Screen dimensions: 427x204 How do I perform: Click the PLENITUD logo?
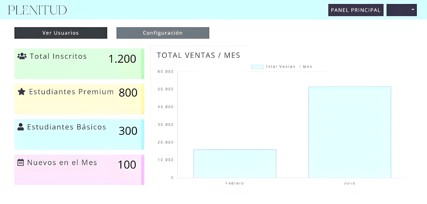click(37, 10)
